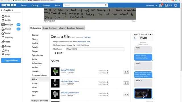Select Sets in creations list
Image resolution: width=182 pixels, height=102 pixels.
pos(34,95)
